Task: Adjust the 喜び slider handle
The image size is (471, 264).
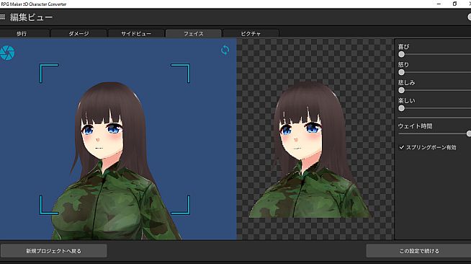Action: pyautogui.click(x=401, y=54)
